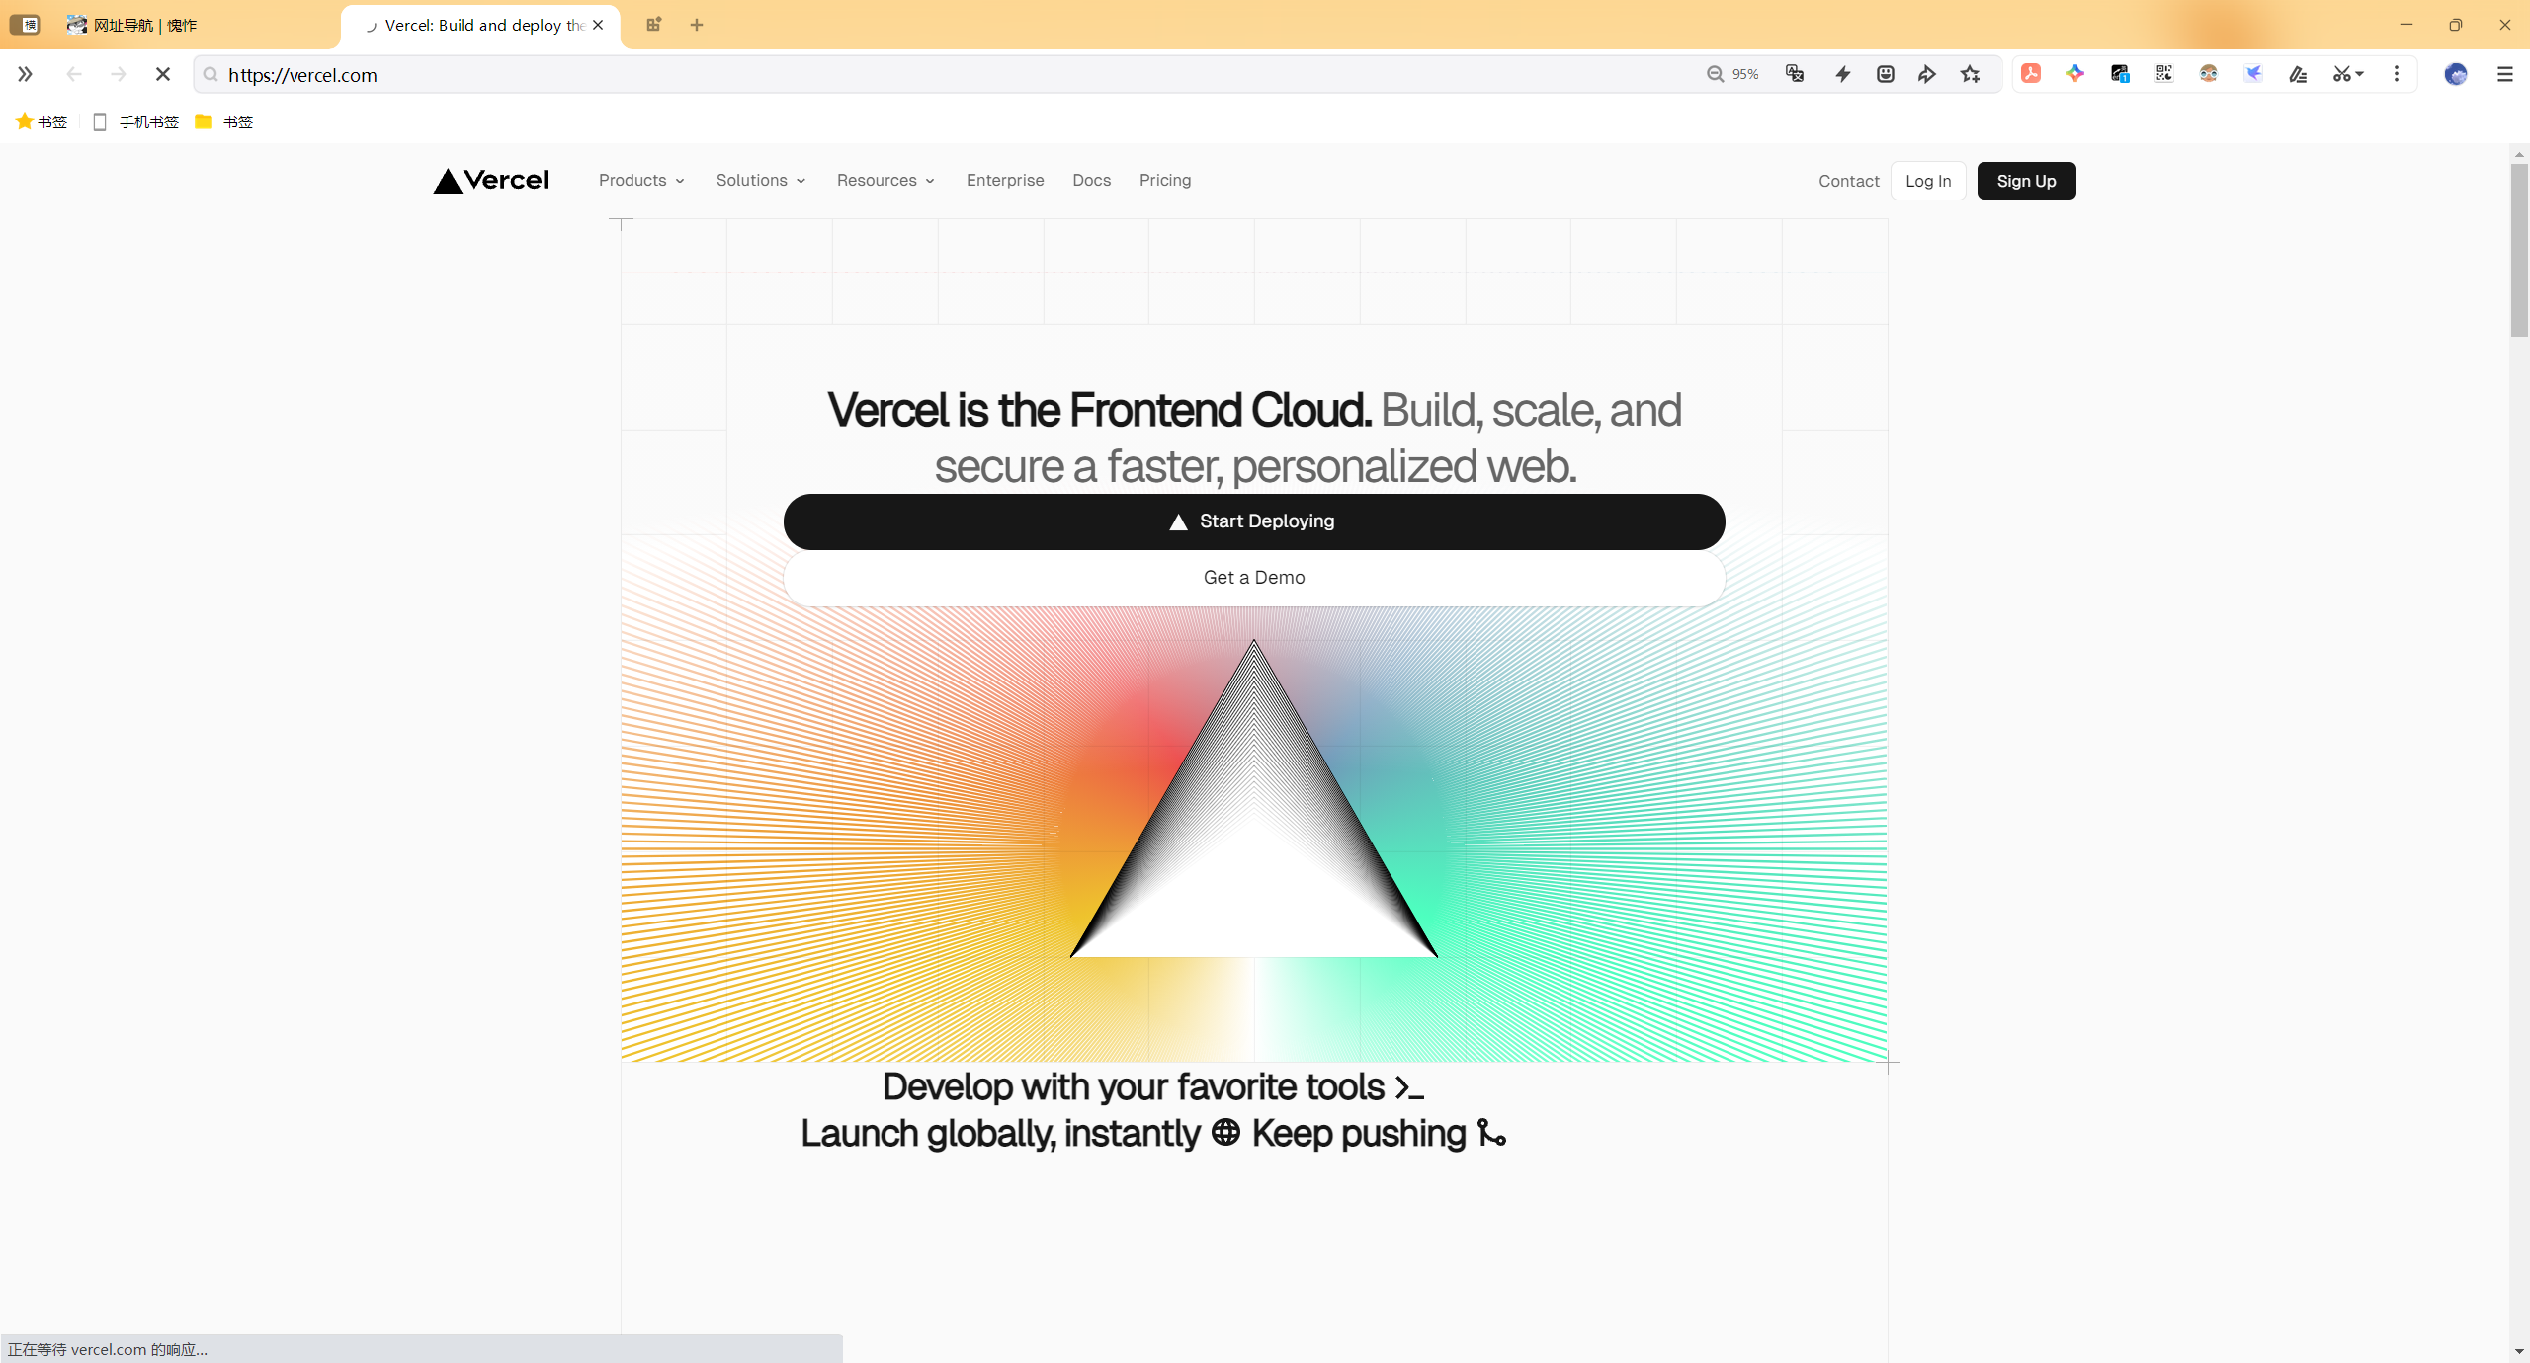Click the scrollbar down arrow
This screenshot has height=1363, width=2530.
coord(2519,1351)
